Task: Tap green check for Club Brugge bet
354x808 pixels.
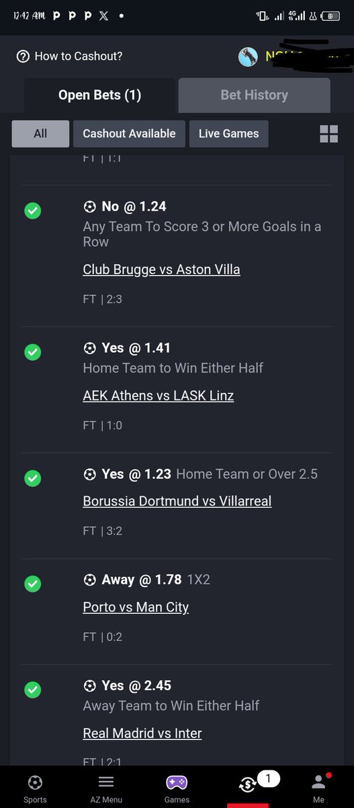Action: tap(32, 211)
